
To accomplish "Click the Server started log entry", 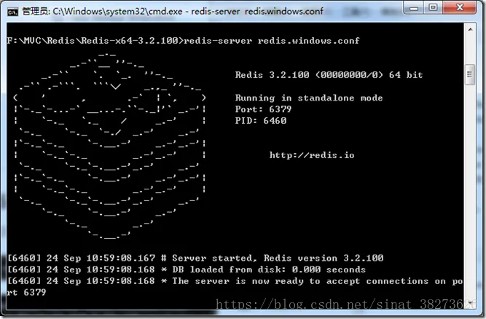I will pyautogui.click(x=195, y=258).
